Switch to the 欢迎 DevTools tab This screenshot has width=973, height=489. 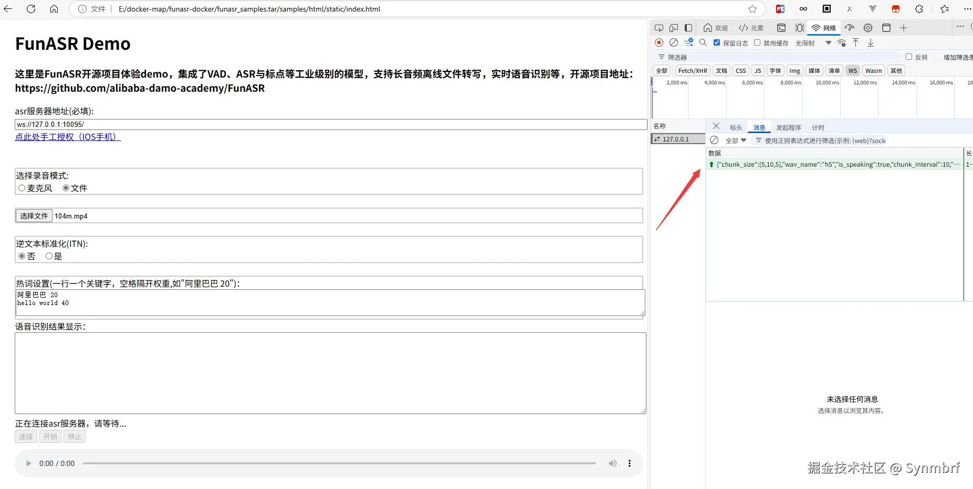[716, 28]
